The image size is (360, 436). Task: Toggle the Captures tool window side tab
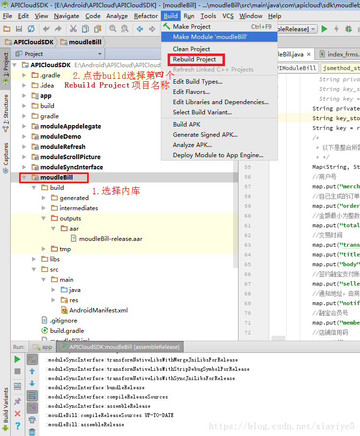[x=5, y=158]
